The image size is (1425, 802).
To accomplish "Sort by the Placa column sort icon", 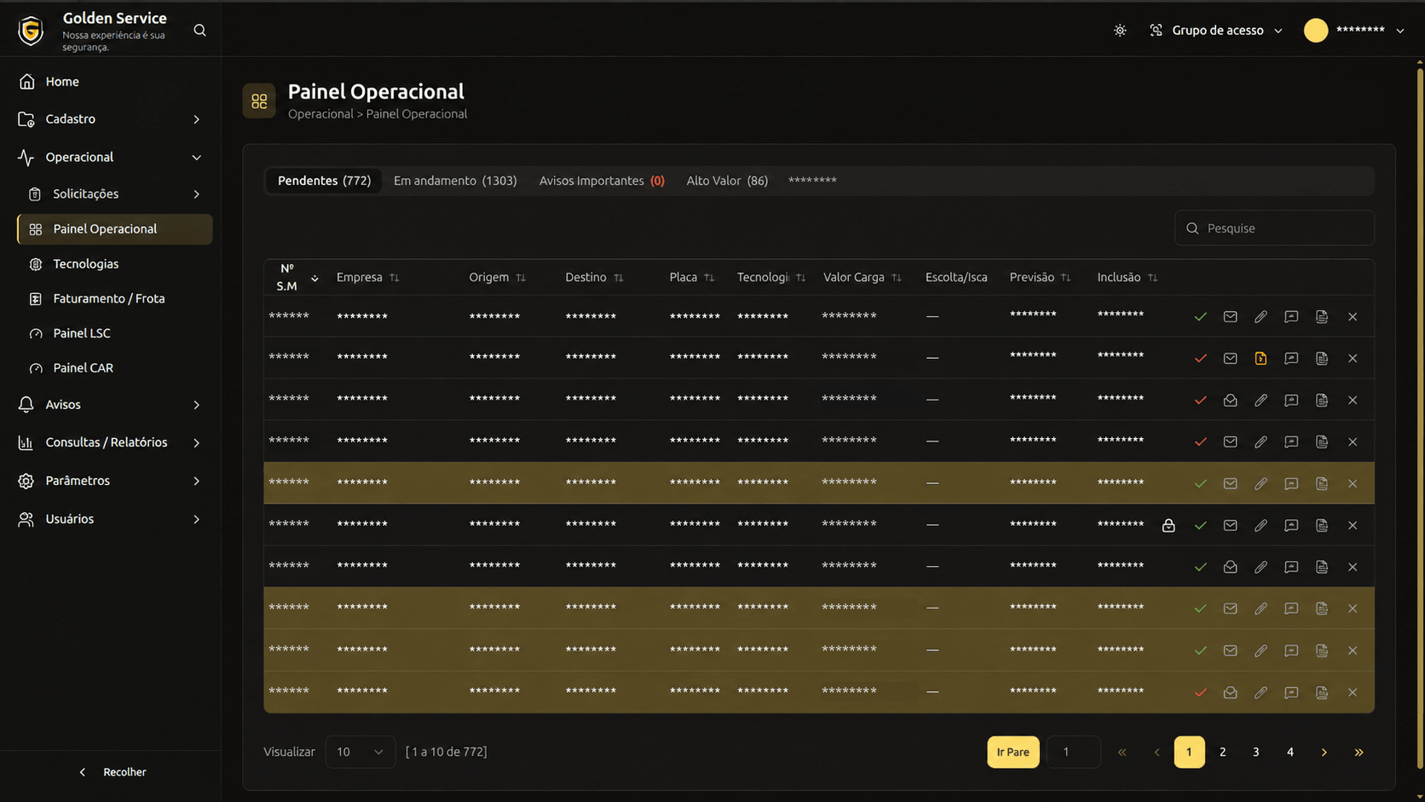I will 709,278.
